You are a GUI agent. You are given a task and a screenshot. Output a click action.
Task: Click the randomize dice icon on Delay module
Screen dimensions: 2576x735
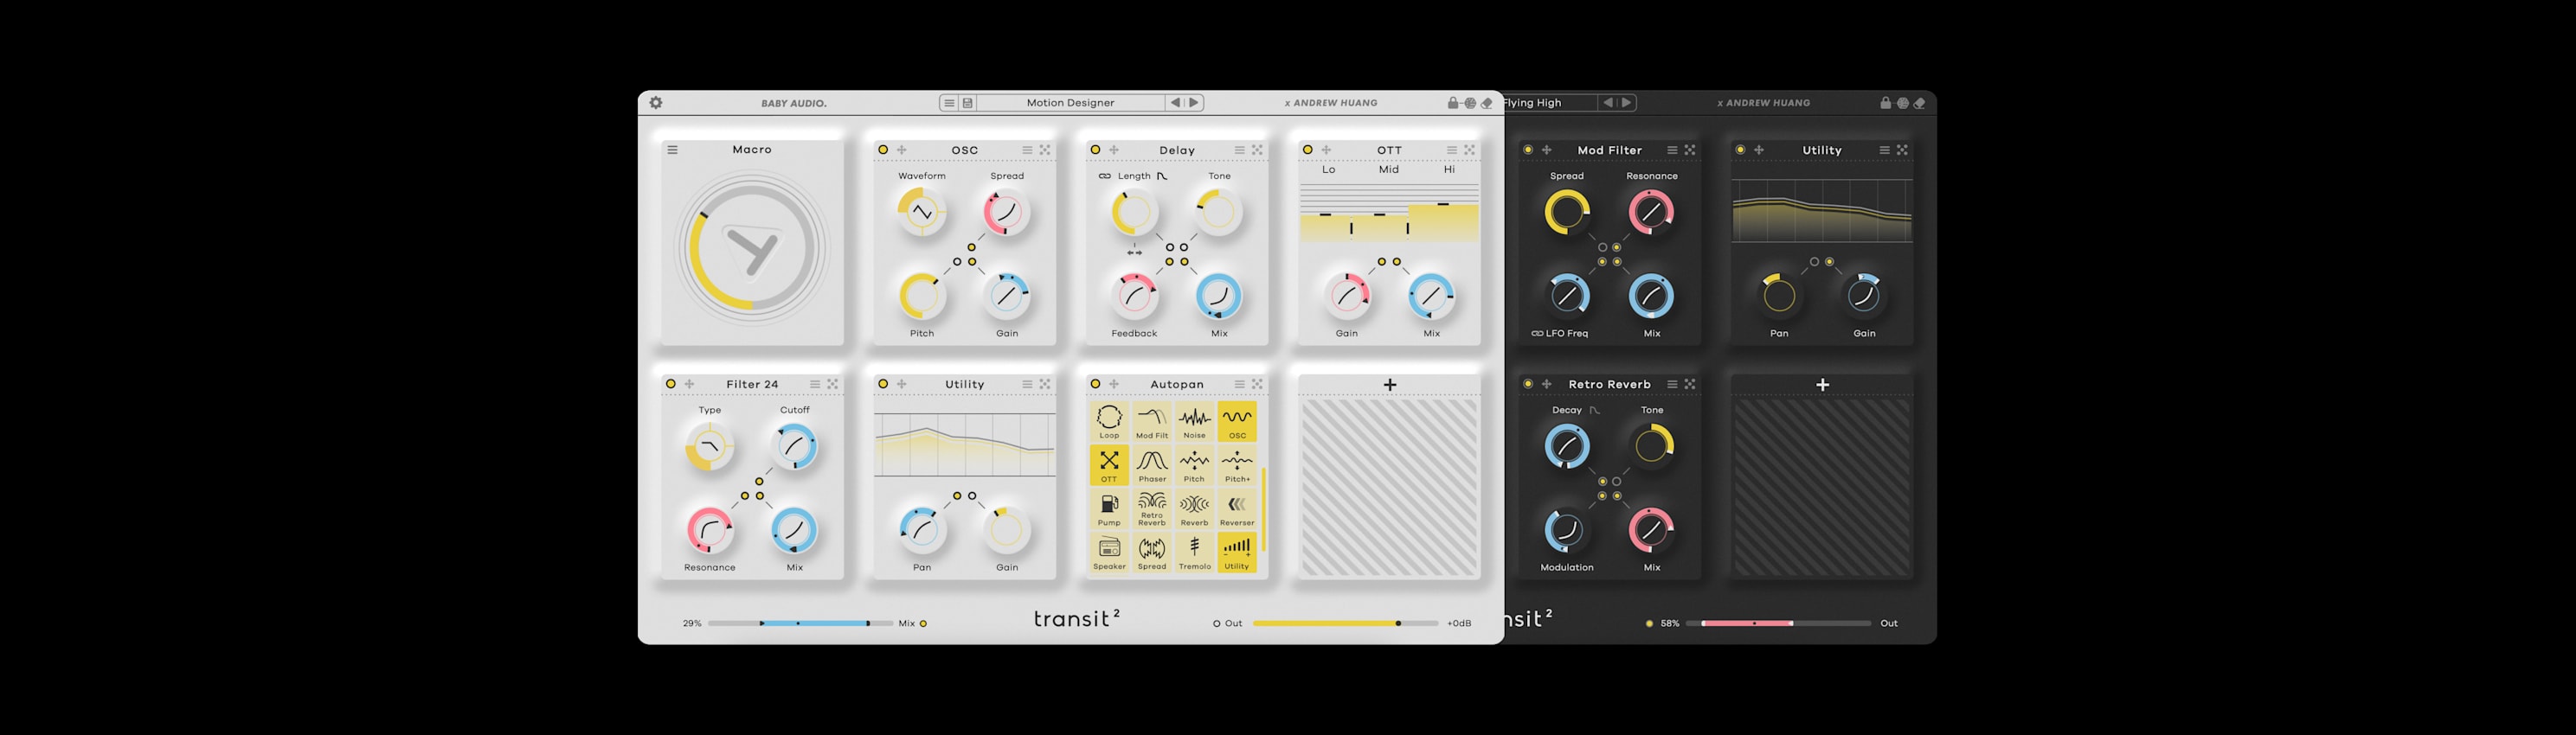click(1257, 150)
